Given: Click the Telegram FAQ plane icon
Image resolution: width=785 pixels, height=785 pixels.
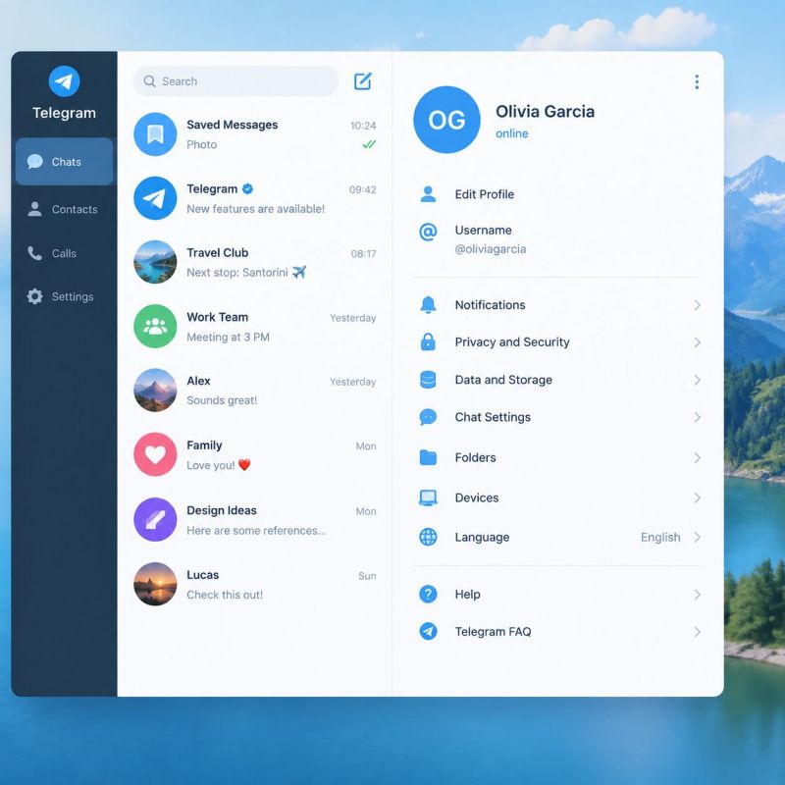Looking at the screenshot, I should [428, 631].
